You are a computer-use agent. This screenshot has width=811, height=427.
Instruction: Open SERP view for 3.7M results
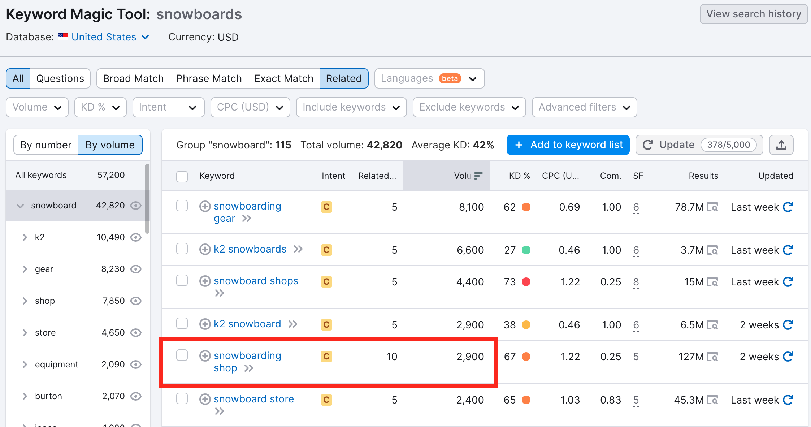(x=712, y=250)
